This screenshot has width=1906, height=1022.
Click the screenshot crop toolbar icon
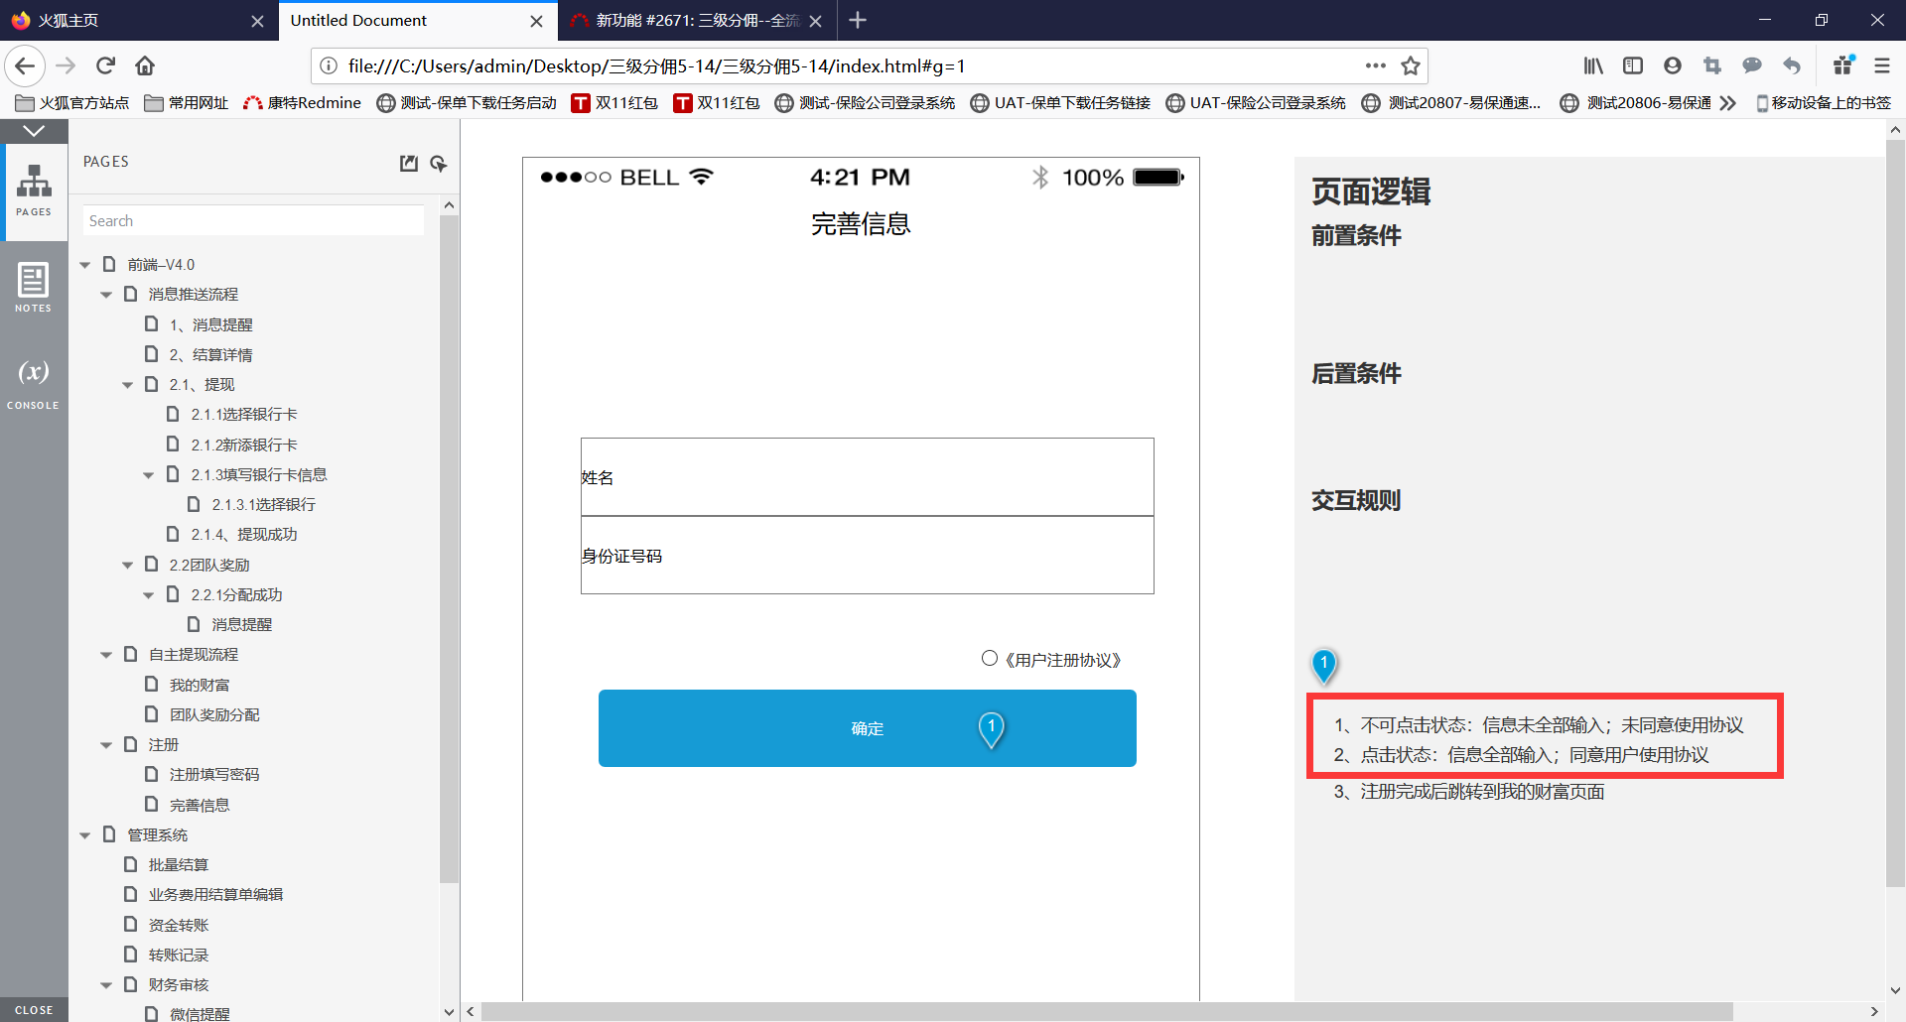click(1712, 66)
